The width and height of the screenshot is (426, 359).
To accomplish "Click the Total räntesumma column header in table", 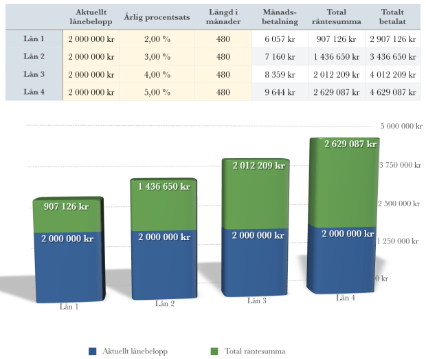I will pyautogui.click(x=336, y=17).
